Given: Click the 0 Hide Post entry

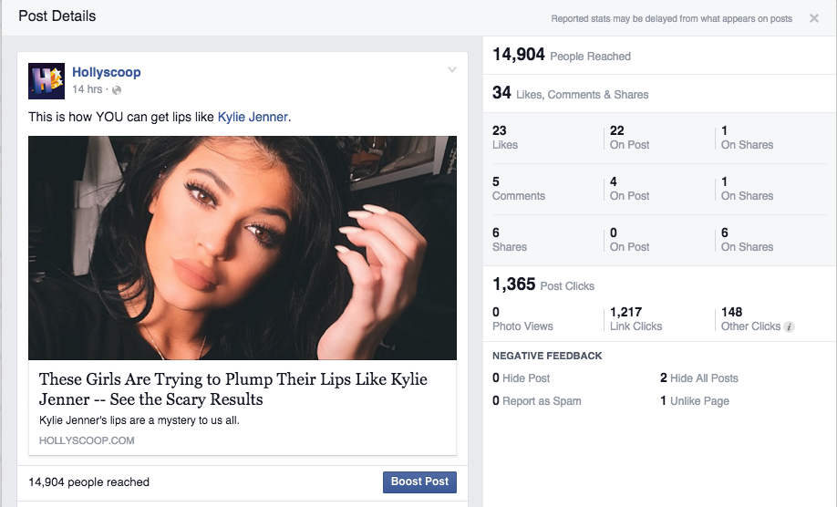Looking at the screenshot, I should [521, 378].
